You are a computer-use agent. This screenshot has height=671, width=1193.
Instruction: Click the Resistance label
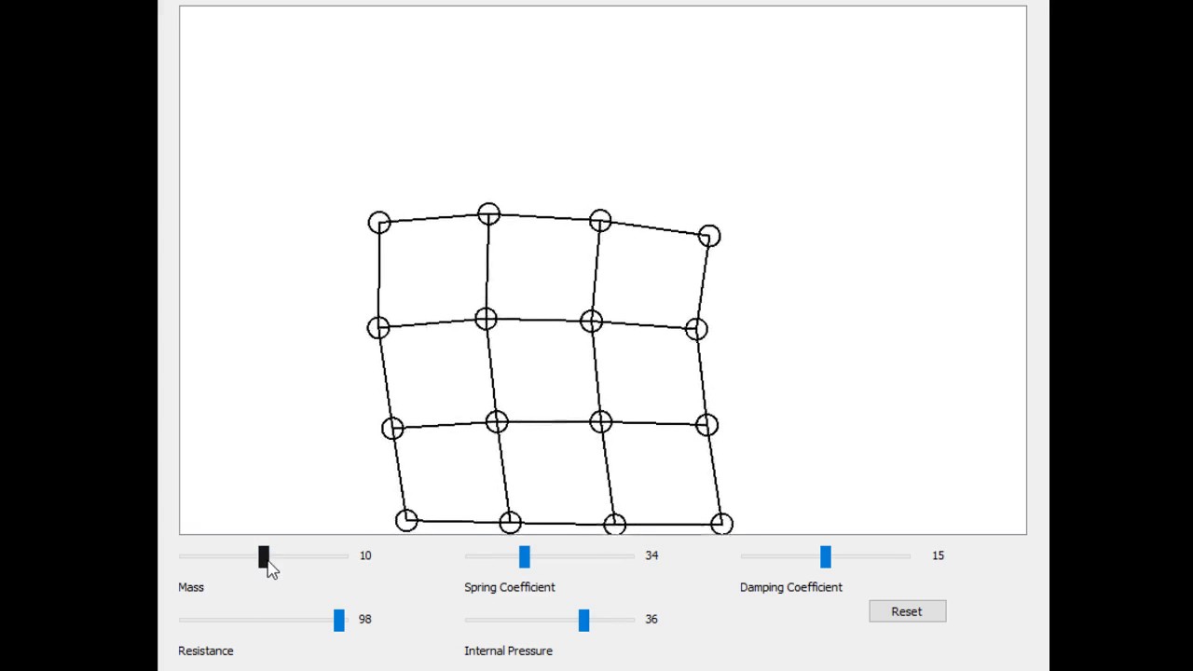[206, 650]
